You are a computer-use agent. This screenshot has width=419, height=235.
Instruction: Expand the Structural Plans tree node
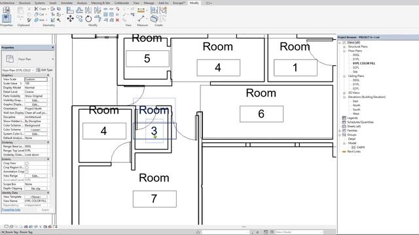(x=344, y=46)
